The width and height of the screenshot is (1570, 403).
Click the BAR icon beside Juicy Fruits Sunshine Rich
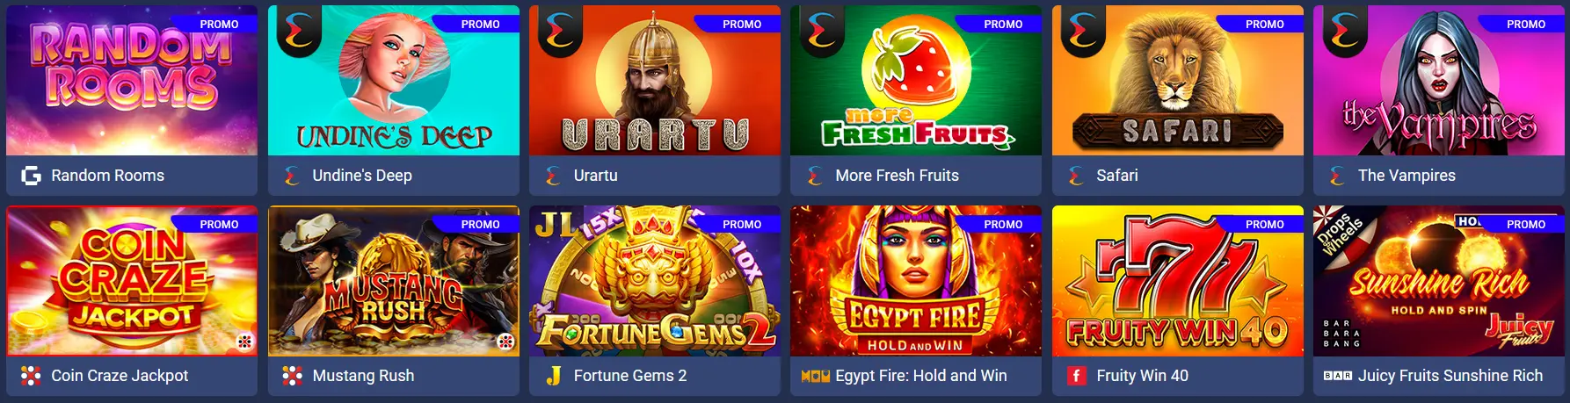[1337, 376]
